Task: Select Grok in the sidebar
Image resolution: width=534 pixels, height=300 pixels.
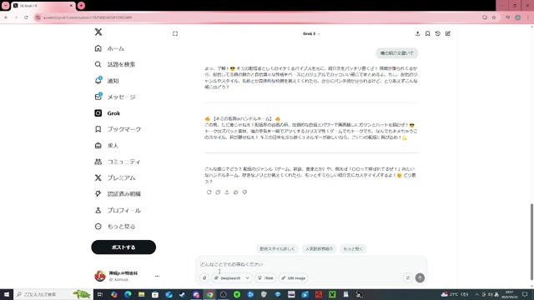Action: click(x=108, y=113)
